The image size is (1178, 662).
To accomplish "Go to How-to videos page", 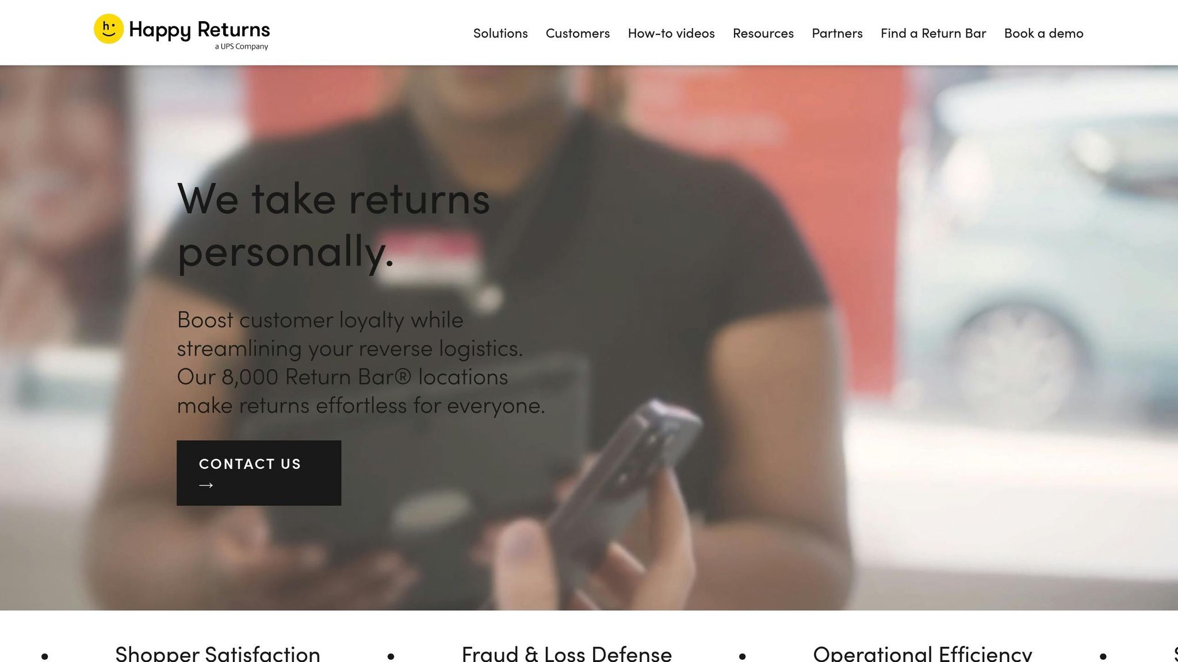I will [x=671, y=33].
